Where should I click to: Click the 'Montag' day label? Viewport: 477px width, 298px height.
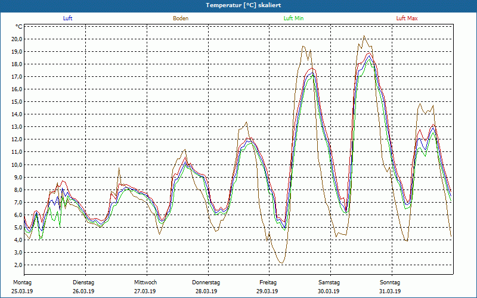point(22,283)
